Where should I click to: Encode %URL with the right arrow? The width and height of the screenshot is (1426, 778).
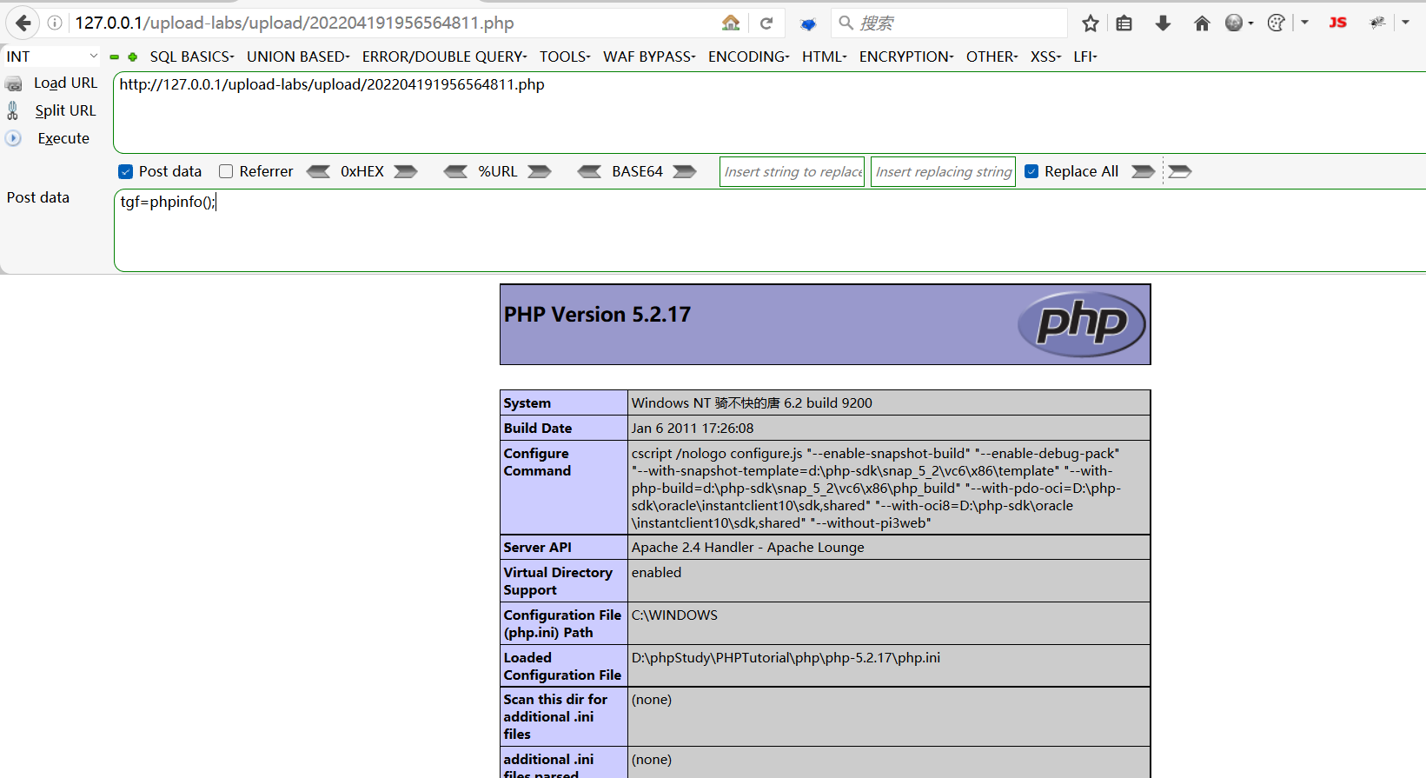click(540, 171)
